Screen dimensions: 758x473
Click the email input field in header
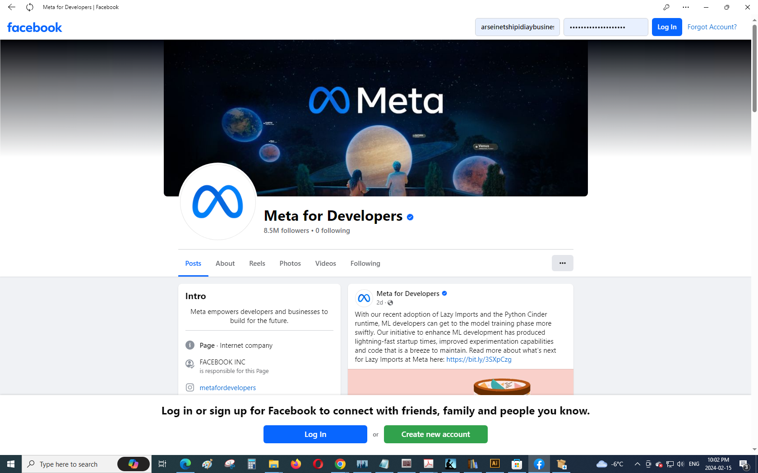pos(517,27)
